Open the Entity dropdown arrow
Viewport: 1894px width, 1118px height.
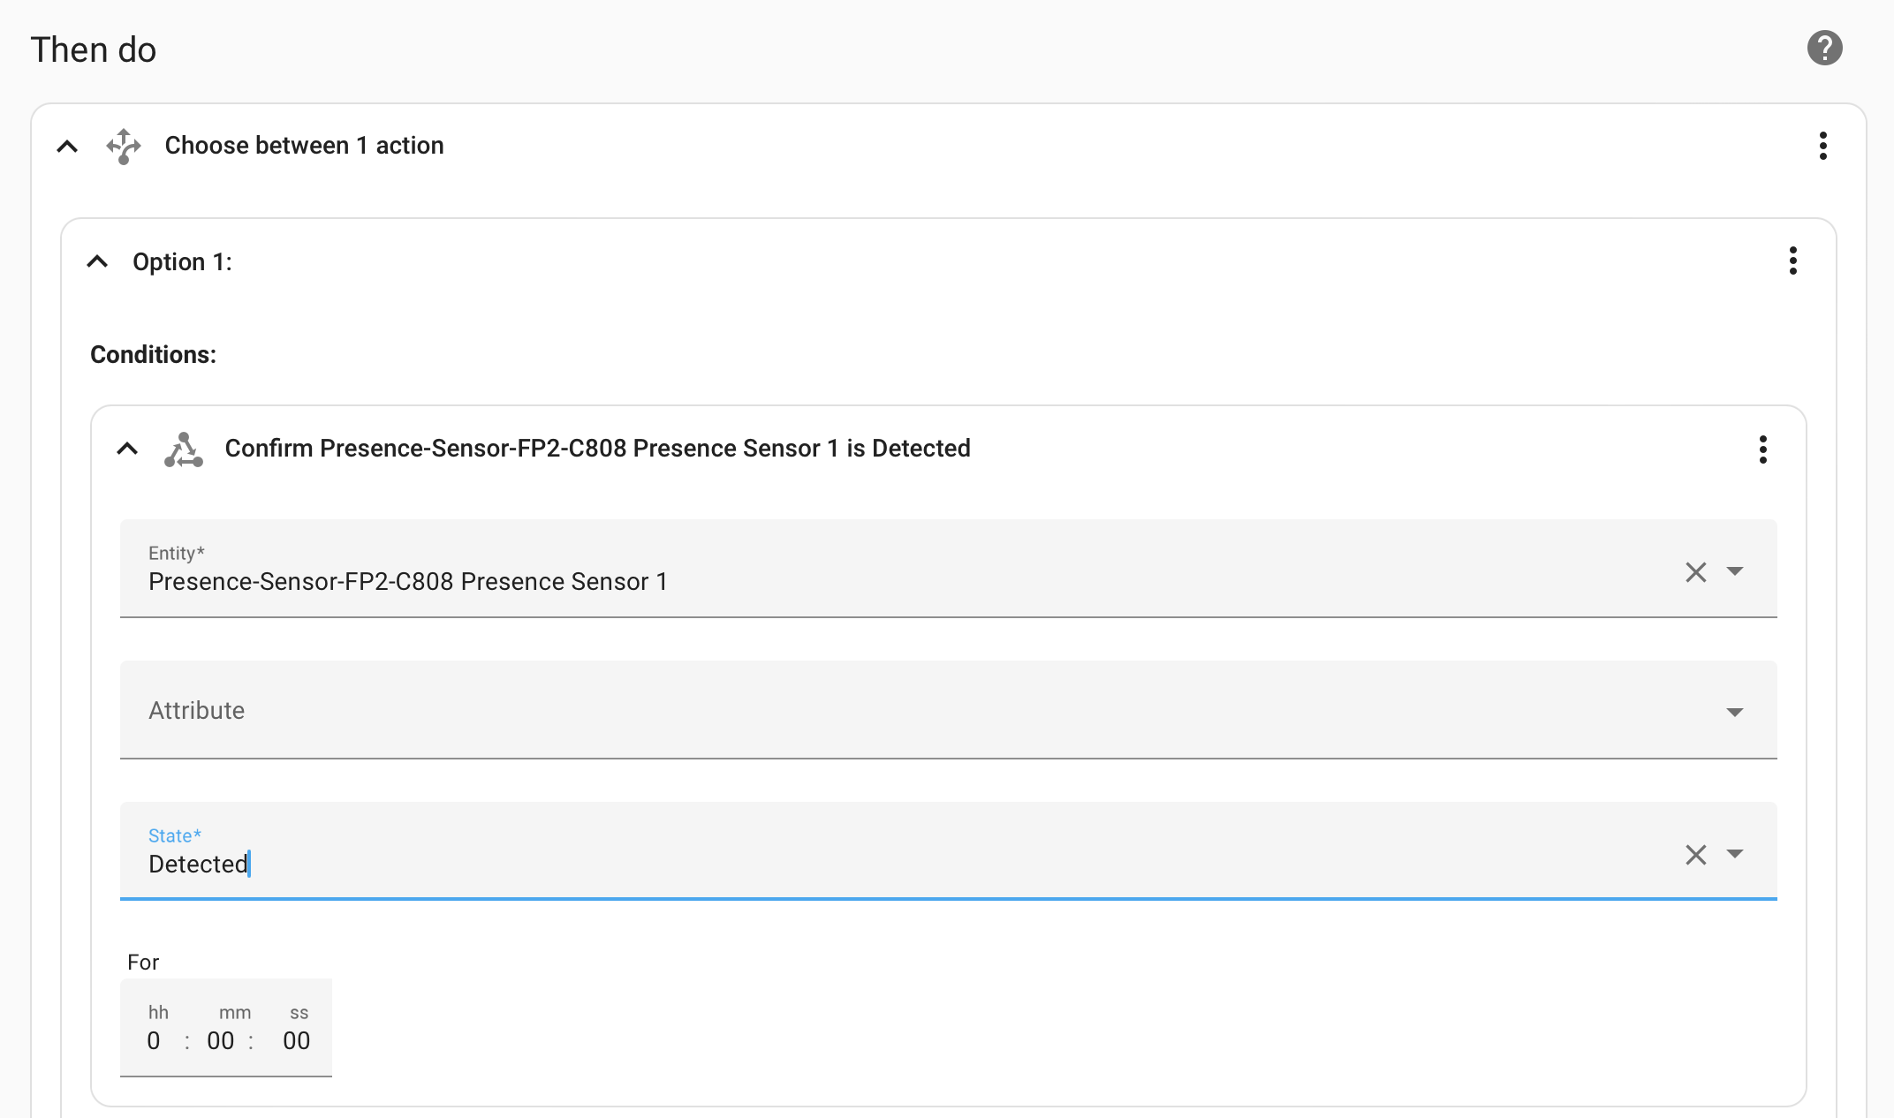pyautogui.click(x=1736, y=572)
